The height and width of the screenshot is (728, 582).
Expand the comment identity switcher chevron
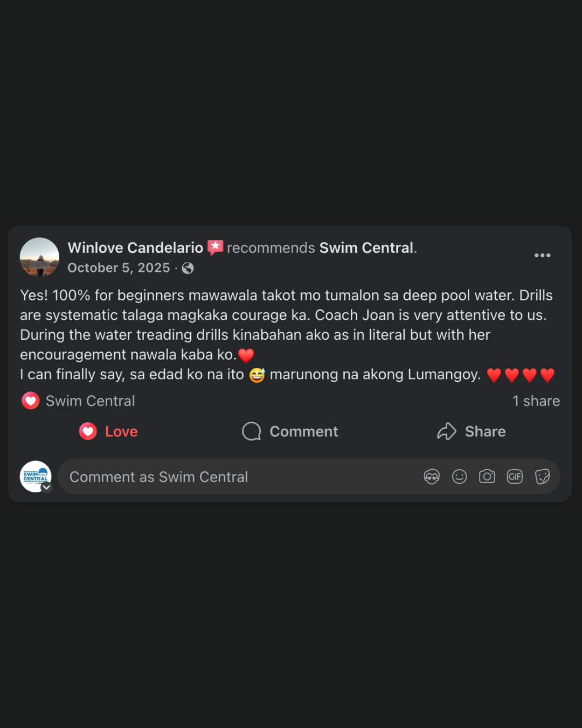pyautogui.click(x=47, y=487)
